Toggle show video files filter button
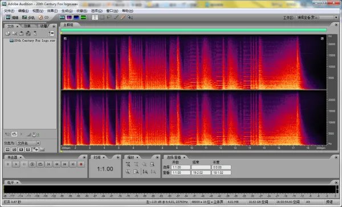 21,149
